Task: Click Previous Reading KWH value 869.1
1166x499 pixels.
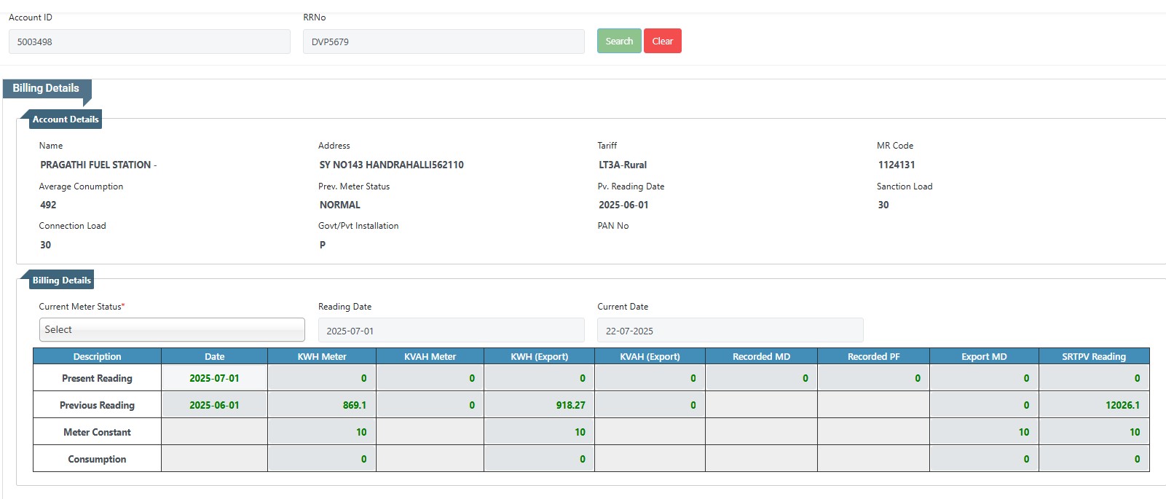Action: [355, 405]
